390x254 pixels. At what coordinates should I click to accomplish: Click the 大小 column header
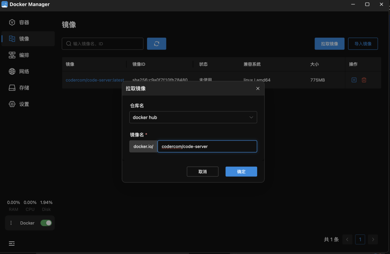click(x=315, y=64)
